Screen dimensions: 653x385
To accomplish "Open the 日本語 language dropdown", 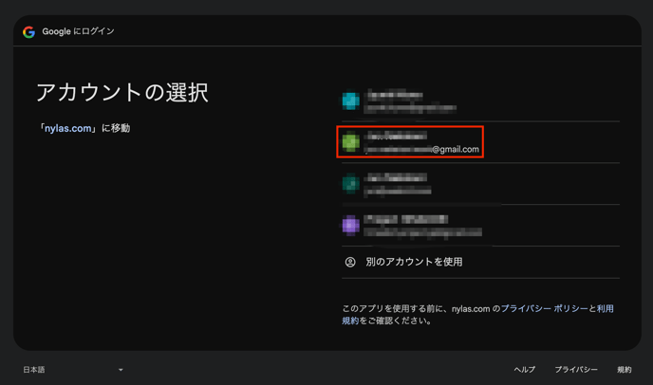I will click(73, 370).
